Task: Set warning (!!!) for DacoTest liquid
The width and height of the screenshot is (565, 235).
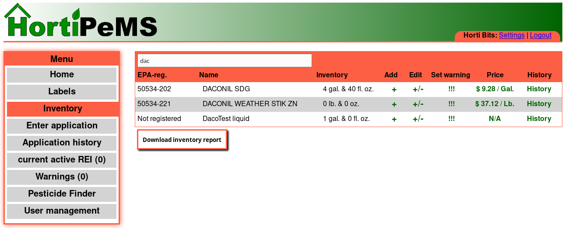Action: (451, 119)
